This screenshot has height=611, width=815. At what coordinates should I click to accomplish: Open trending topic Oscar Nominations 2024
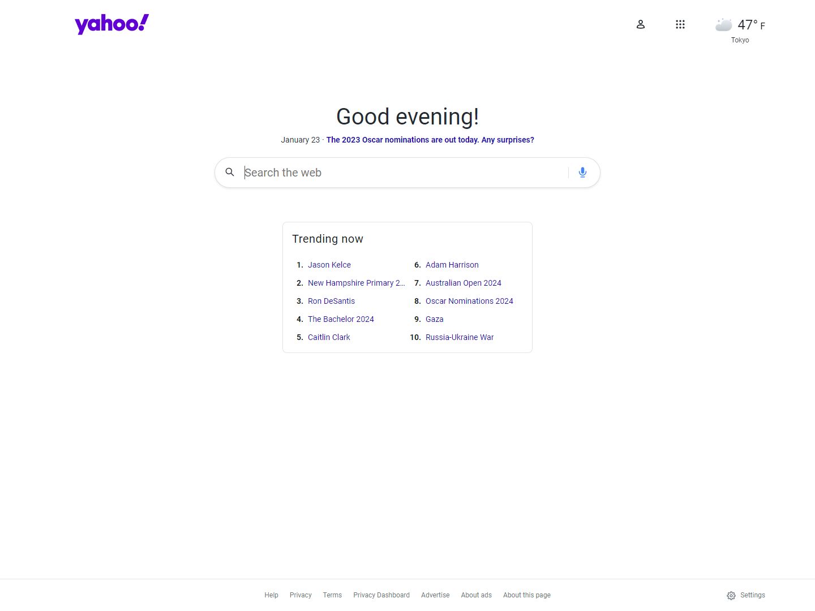tap(469, 301)
